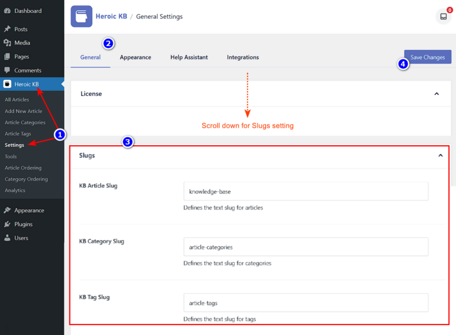The width and height of the screenshot is (456, 335).
Task: Open the All Articles submenu link
Action: (17, 100)
